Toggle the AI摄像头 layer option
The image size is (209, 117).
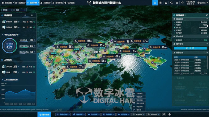click(x=139, y=94)
